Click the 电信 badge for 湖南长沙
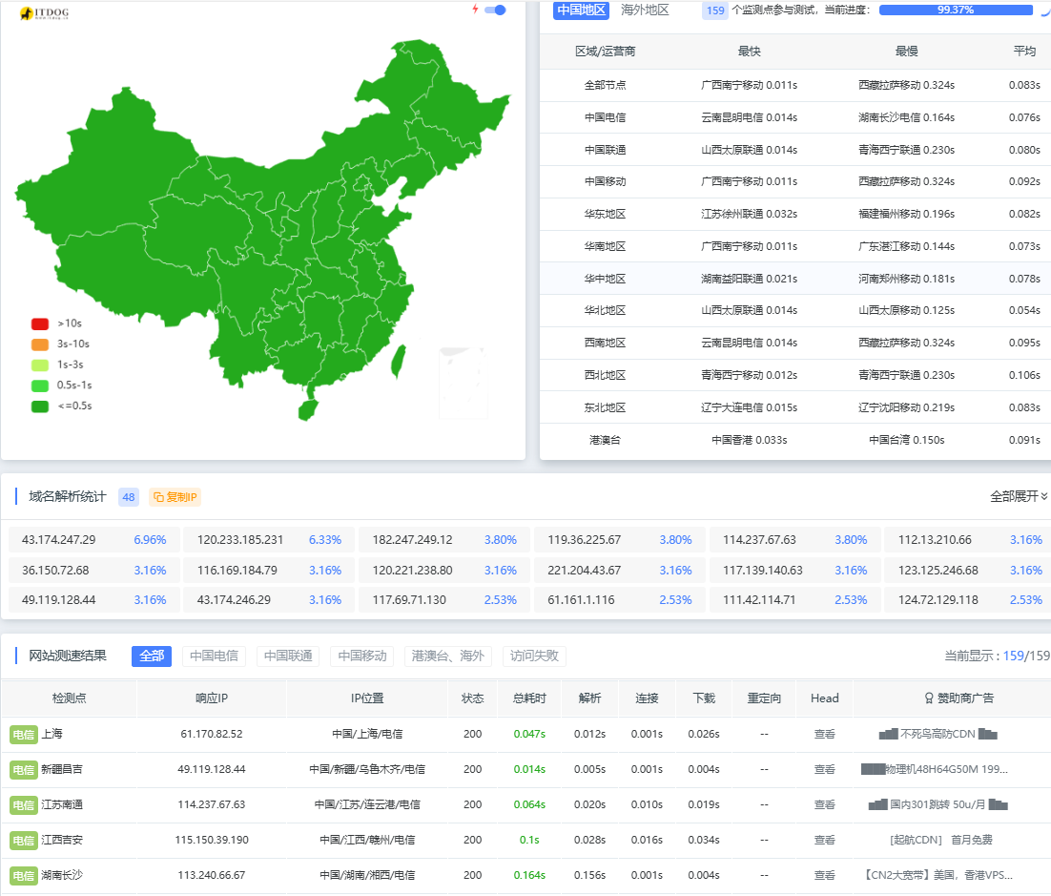1051x896 pixels. click(24, 876)
